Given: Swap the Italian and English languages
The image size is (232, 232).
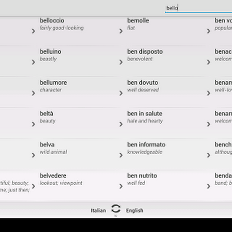Looking at the screenshot, I should coord(116,209).
